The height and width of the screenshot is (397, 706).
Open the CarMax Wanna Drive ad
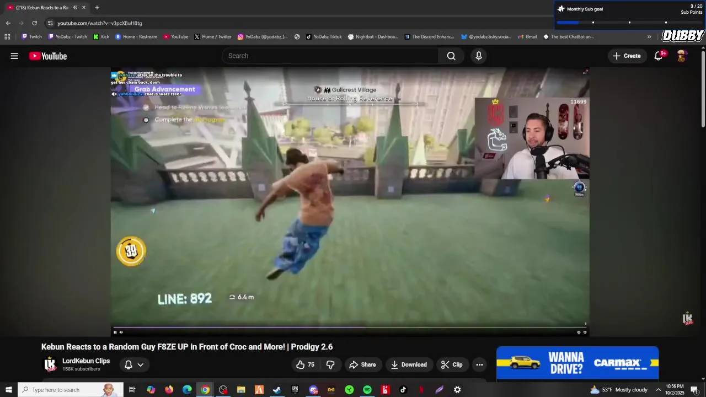pos(577,363)
